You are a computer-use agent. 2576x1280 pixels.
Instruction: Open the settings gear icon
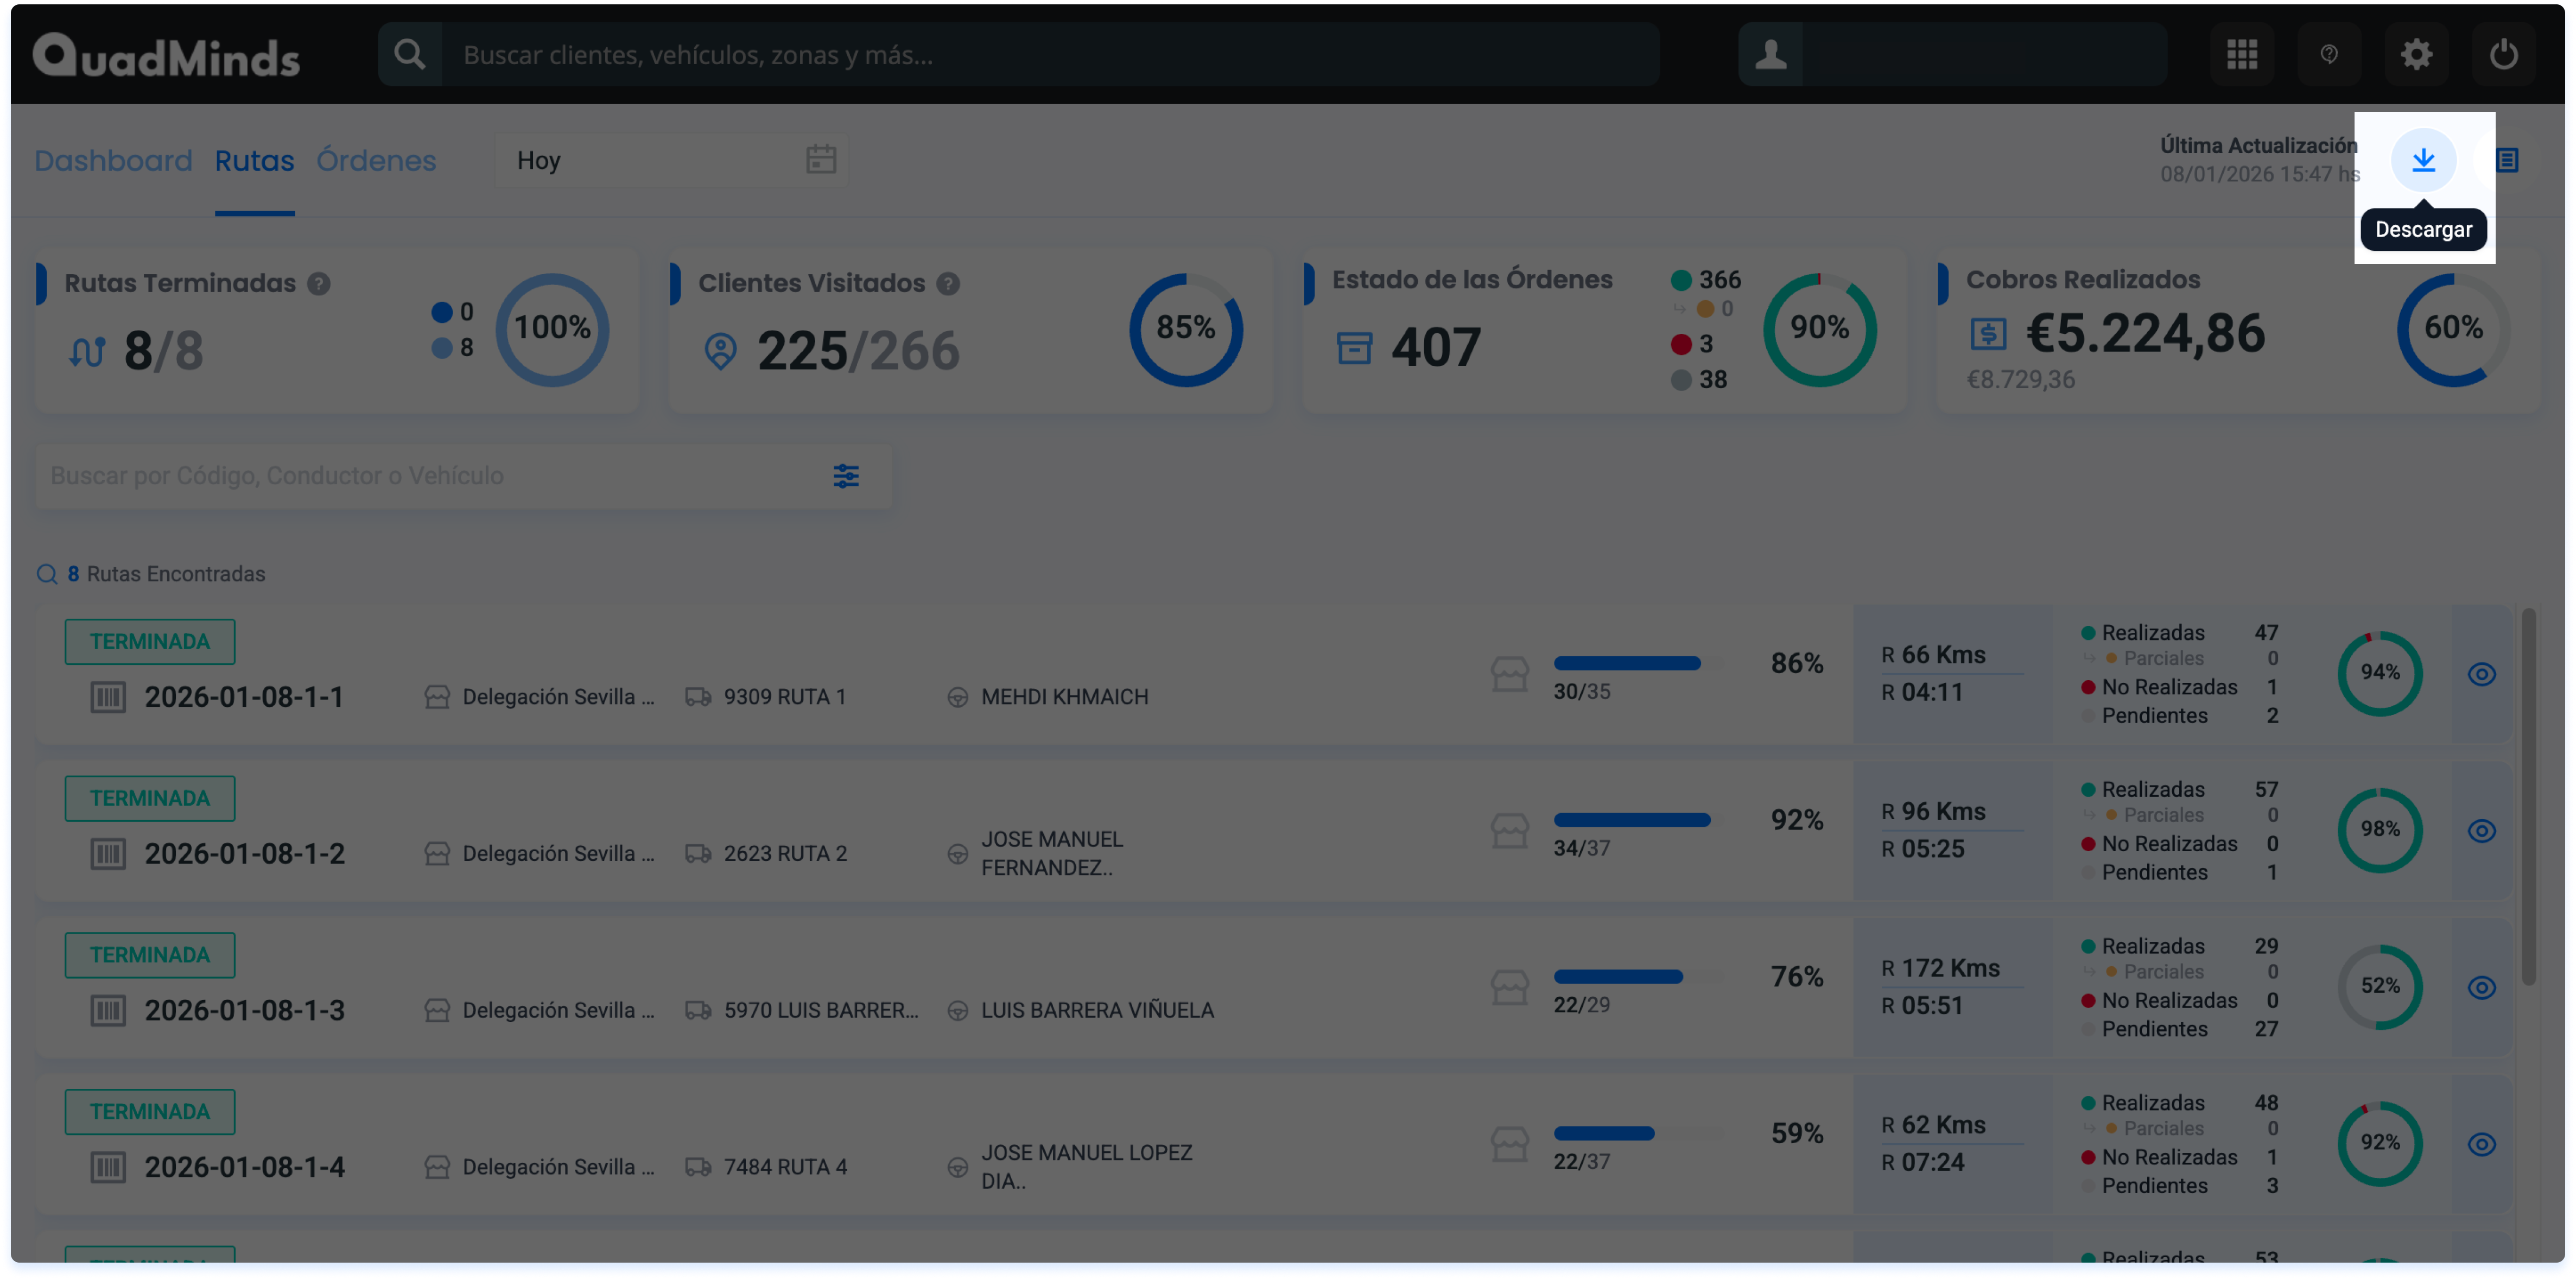click(x=2416, y=54)
